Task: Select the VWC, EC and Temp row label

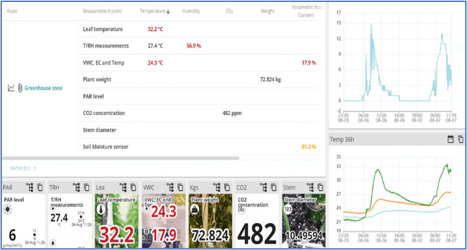Action: click(104, 63)
